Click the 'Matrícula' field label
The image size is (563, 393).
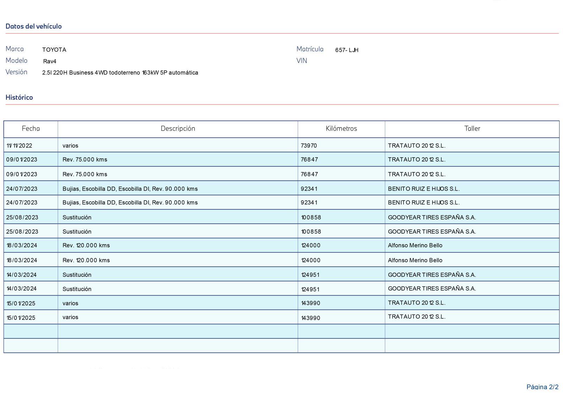tap(310, 49)
